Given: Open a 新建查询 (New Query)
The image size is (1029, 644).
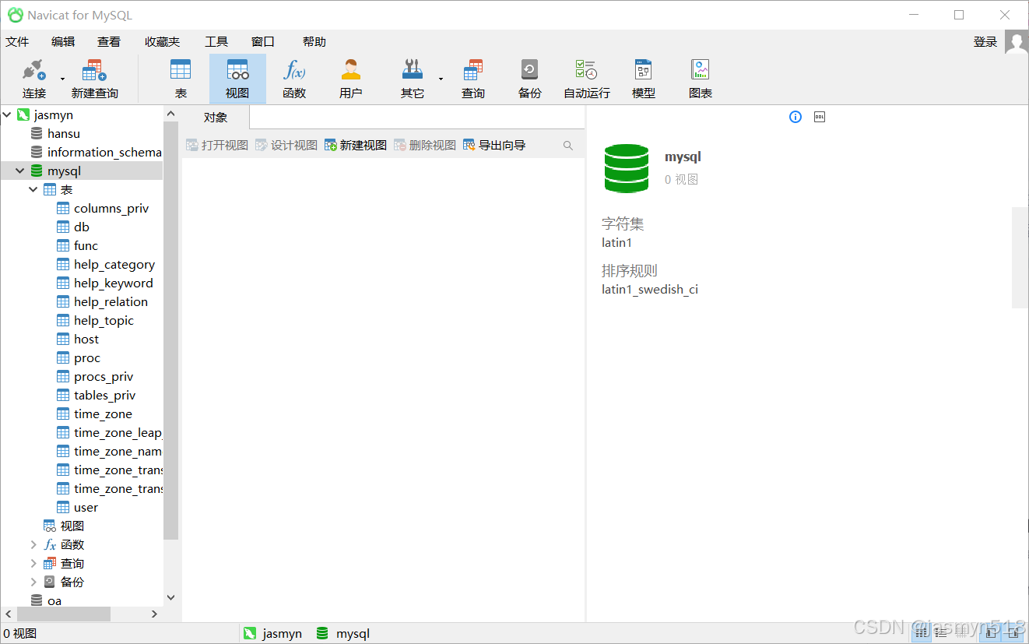Looking at the screenshot, I should [x=94, y=79].
